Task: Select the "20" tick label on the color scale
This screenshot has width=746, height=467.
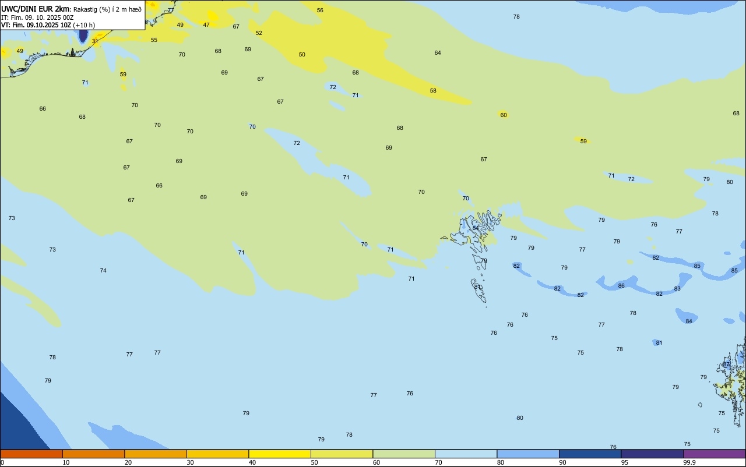Action: (x=128, y=462)
